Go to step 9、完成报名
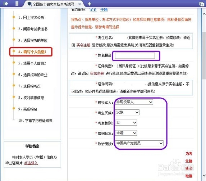 [28, 109]
